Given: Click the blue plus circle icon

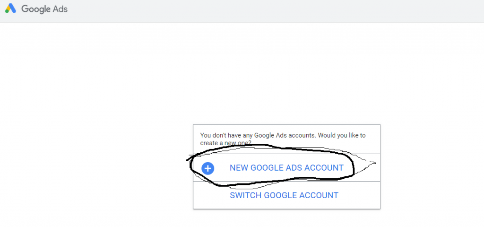Looking at the screenshot, I should (207, 168).
